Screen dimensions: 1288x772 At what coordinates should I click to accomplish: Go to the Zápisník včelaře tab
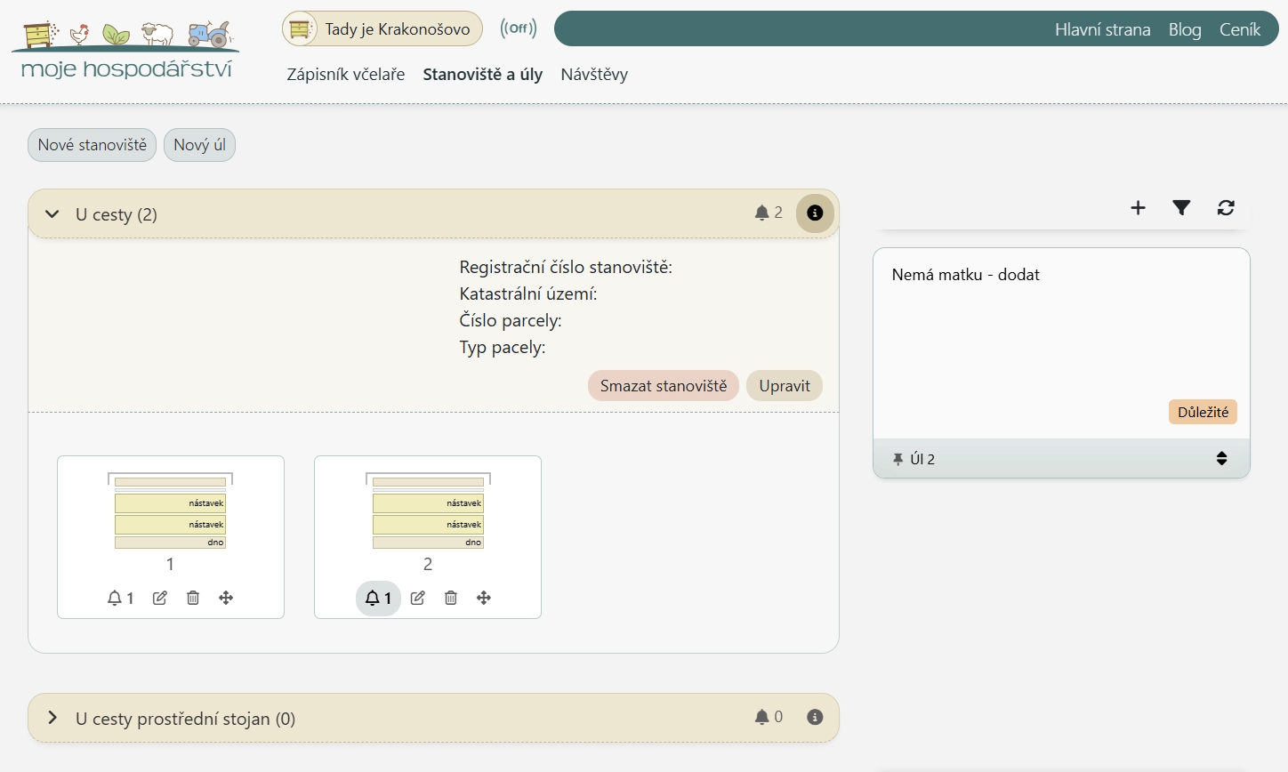tap(345, 75)
